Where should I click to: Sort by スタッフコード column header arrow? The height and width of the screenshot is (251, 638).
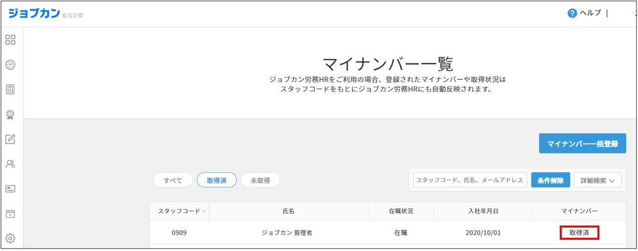pos(204,211)
